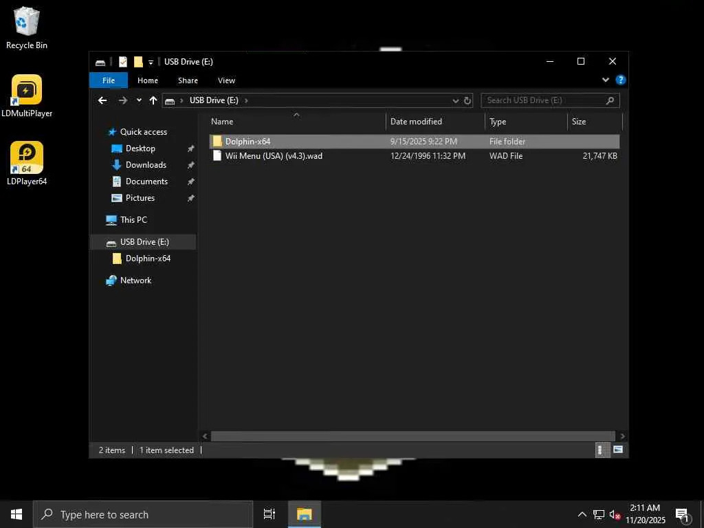Refresh the USB Drive folder view
Image resolution: width=704 pixels, height=528 pixels.
point(467,100)
